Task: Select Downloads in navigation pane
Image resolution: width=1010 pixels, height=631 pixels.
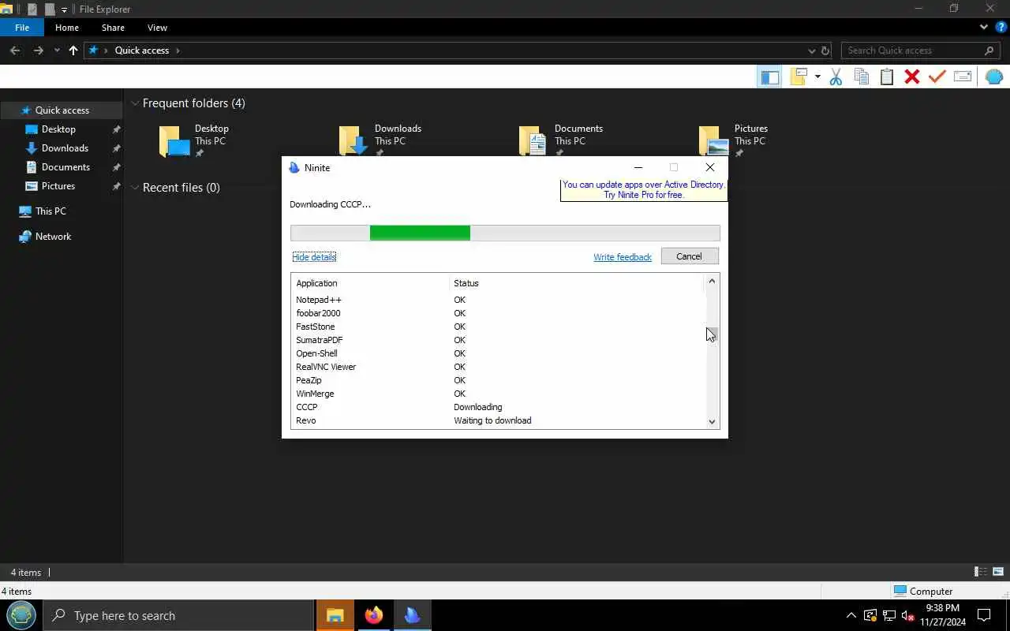Action: coord(65,148)
